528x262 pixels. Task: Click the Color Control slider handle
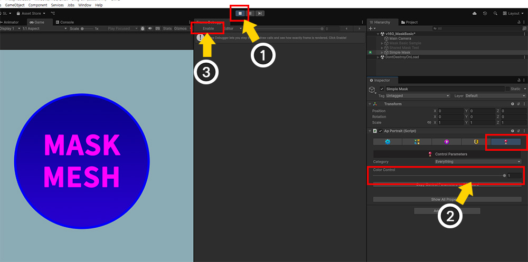tap(504, 176)
